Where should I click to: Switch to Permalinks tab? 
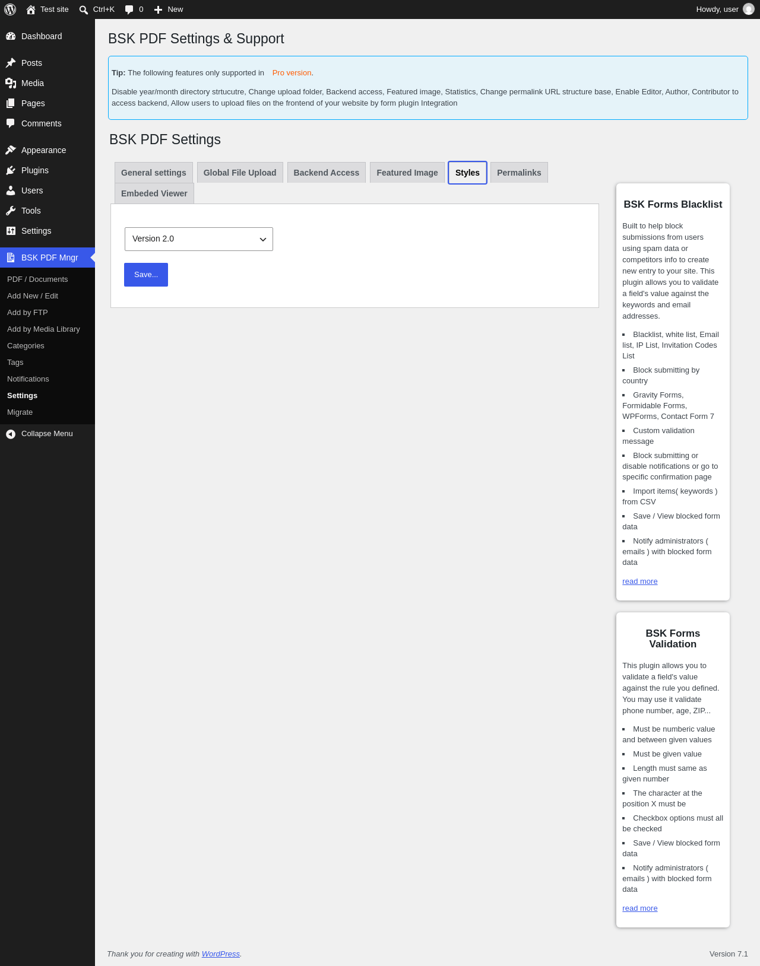[519, 173]
